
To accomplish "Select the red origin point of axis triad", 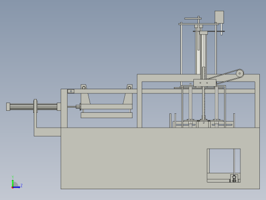I will pos(12,188).
